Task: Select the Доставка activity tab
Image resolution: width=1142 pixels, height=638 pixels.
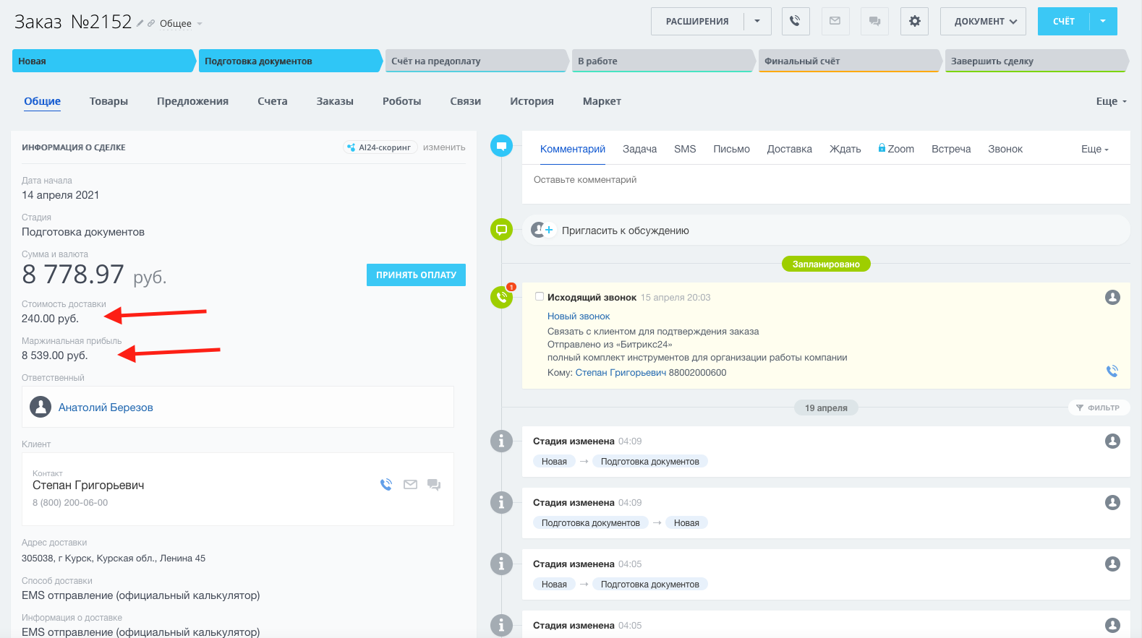Action: (x=789, y=149)
